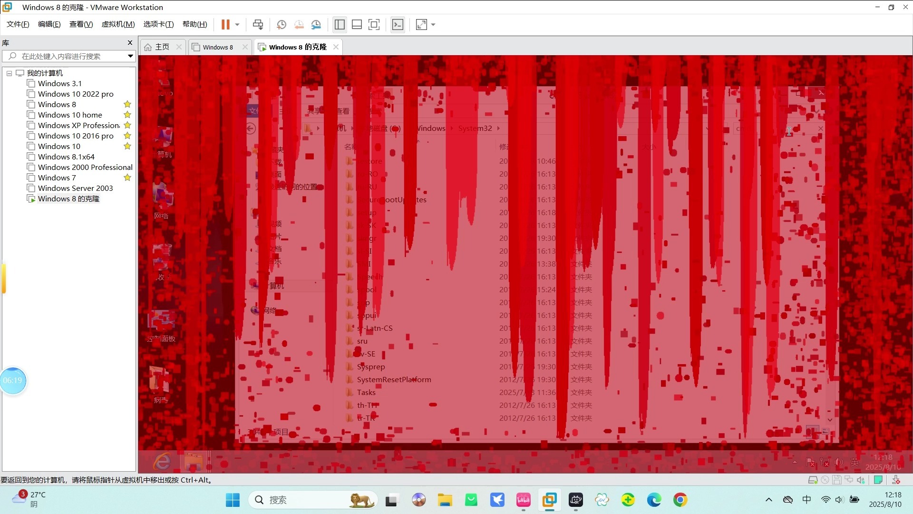Open the SystemResetPlatform folder in the guest
This screenshot has width=913, height=514.
[x=394, y=380]
